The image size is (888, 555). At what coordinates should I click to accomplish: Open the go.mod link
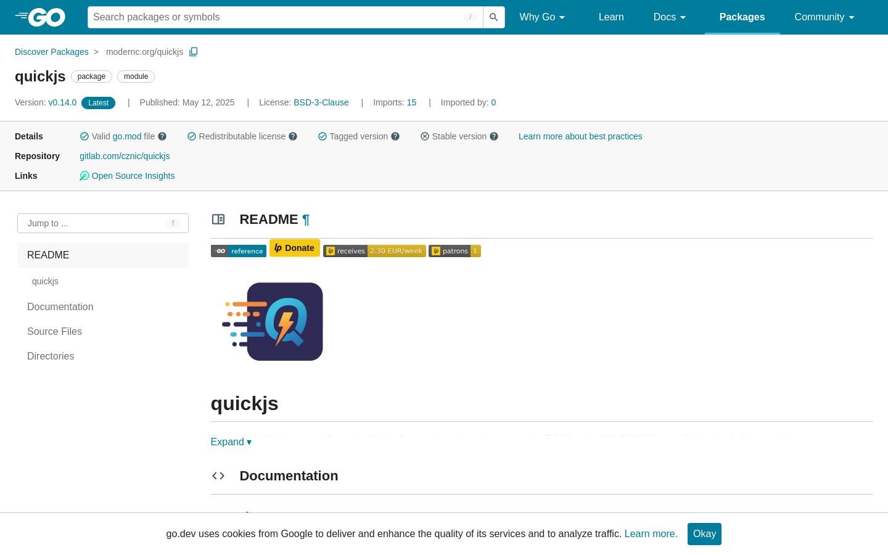click(x=127, y=136)
